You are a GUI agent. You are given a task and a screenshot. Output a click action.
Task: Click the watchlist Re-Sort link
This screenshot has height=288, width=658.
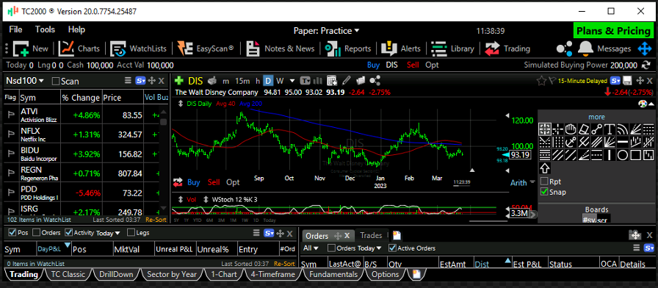[x=156, y=220]
